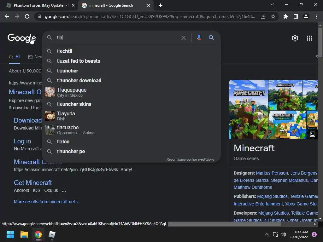Choose the tlaloc suggestion

[131, 141]
